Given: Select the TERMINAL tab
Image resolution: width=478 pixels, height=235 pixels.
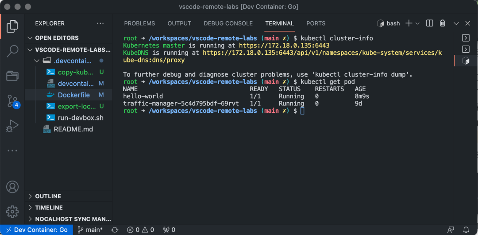Looking at the screenshot, I should 280,23.
